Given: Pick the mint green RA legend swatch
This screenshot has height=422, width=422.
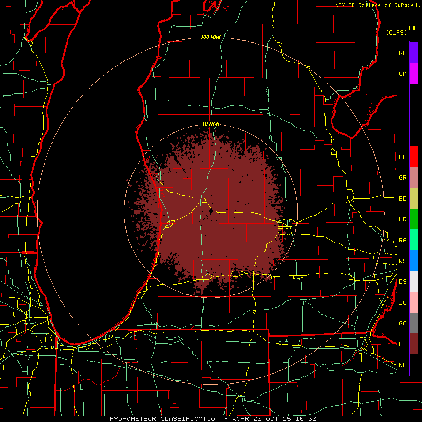Looking at the screenshot, I should coord(414,240).
